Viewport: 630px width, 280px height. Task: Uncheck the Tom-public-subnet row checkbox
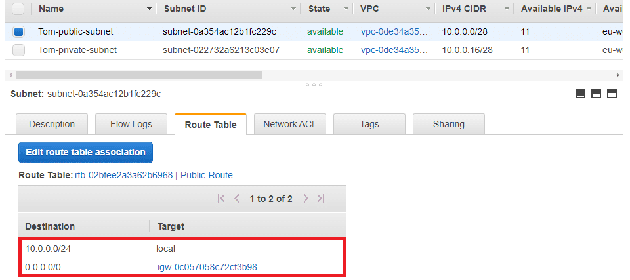[18, 31]
